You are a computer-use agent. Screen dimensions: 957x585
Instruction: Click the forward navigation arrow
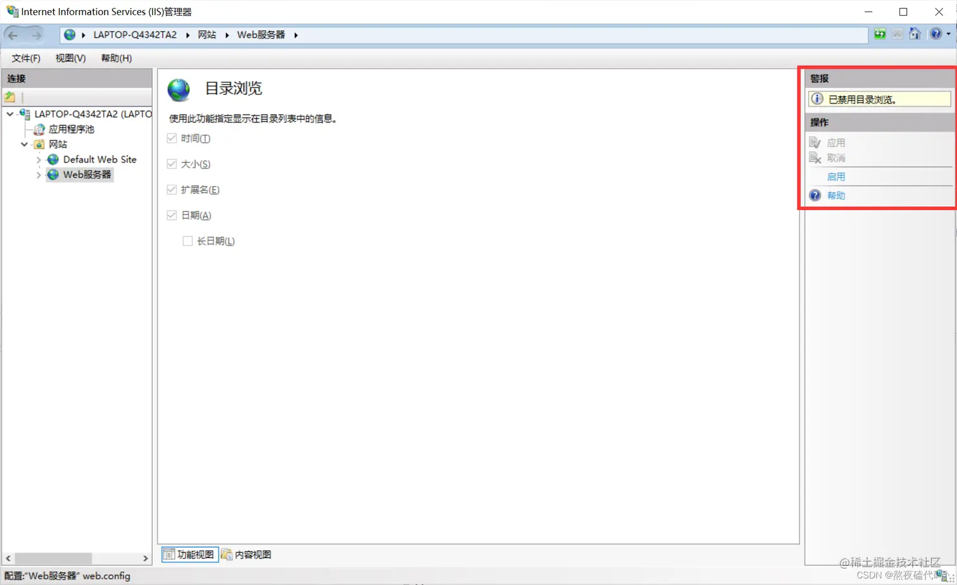pos(37,35)
